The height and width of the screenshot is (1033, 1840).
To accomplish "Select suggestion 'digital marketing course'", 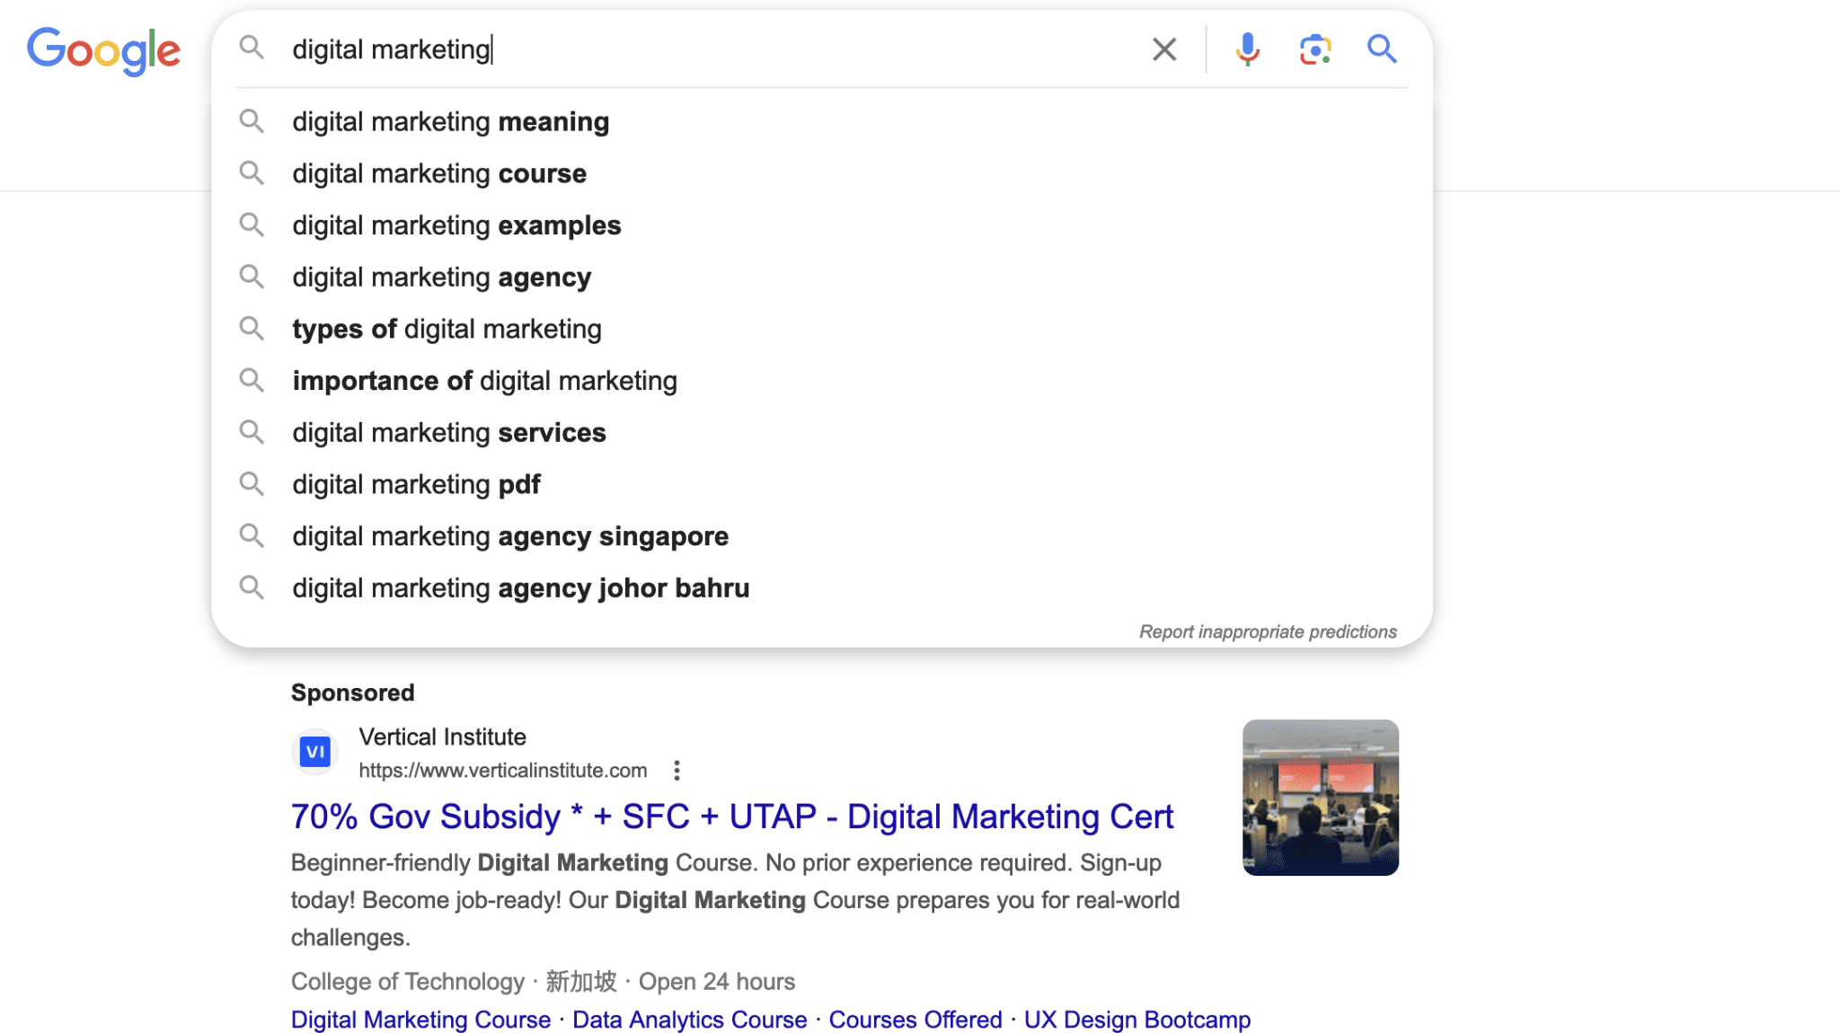I will pyautogui.click(x=438, y=173).
